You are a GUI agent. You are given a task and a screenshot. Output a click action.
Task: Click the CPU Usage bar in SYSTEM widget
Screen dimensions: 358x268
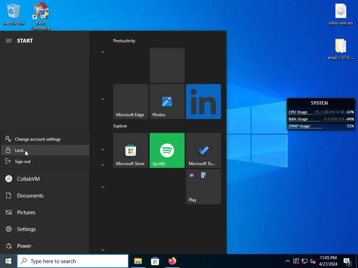coord(321,112)
